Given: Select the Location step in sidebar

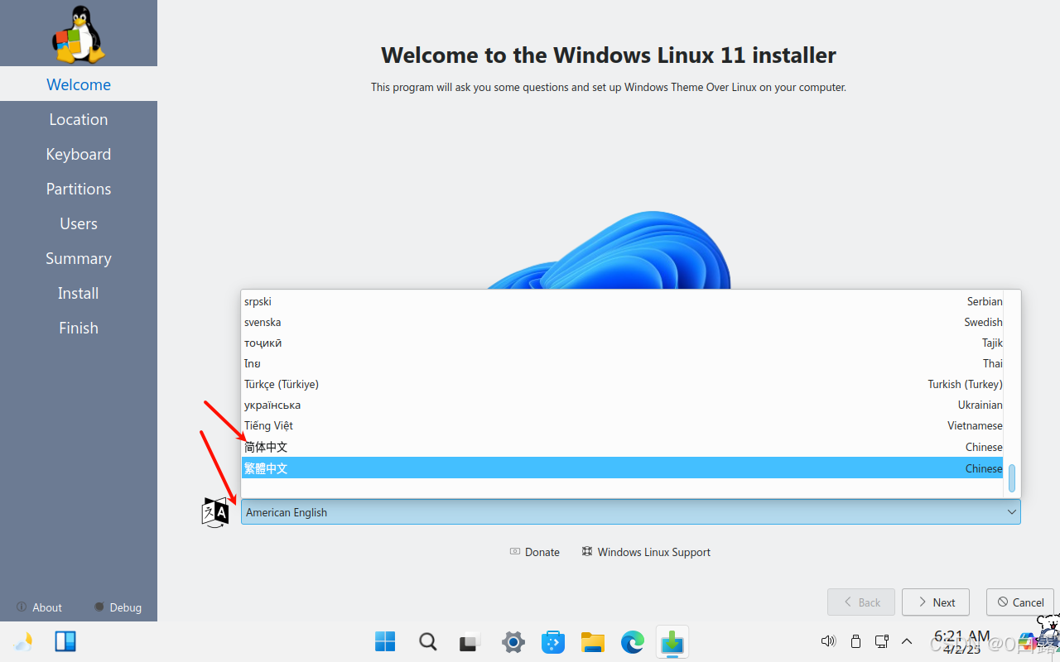Looking at the screenshot, I should (x=79, y=119).
